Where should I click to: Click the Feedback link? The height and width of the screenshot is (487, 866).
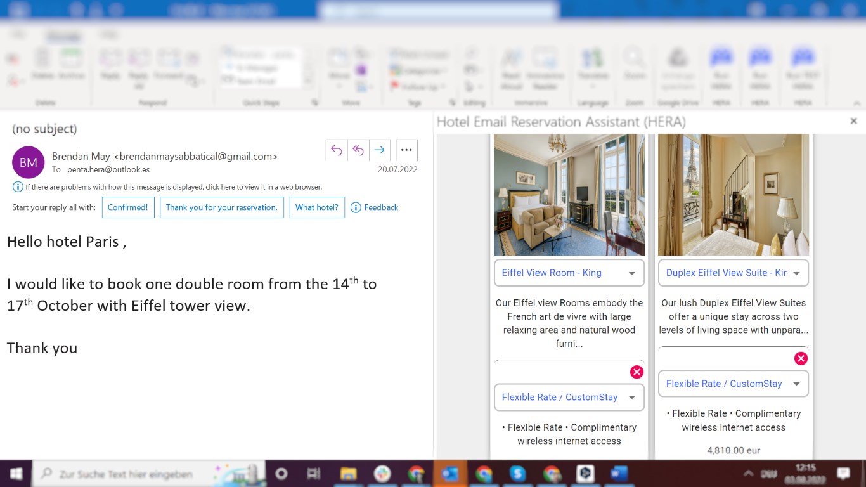tap(381, 207)
